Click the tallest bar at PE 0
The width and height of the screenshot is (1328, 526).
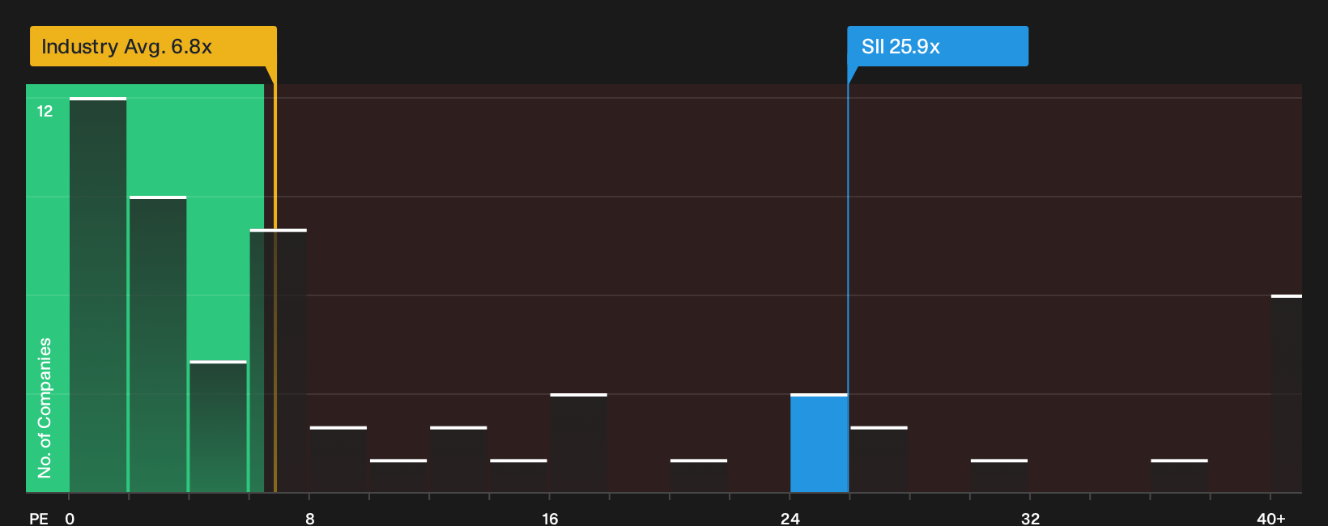(x=98, y=295)
